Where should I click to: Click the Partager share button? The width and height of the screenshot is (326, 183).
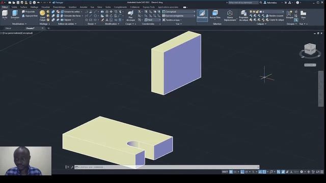(x=58, y=3)
